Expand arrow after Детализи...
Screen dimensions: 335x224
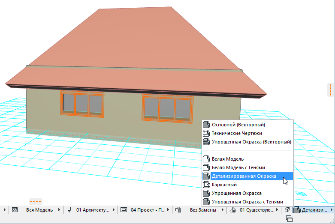pos(332,210)
